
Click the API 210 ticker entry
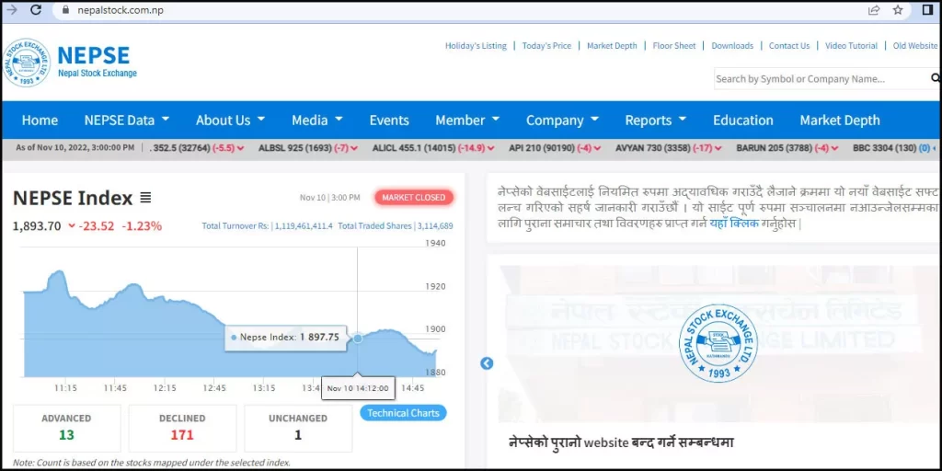(x=555, y=147)
